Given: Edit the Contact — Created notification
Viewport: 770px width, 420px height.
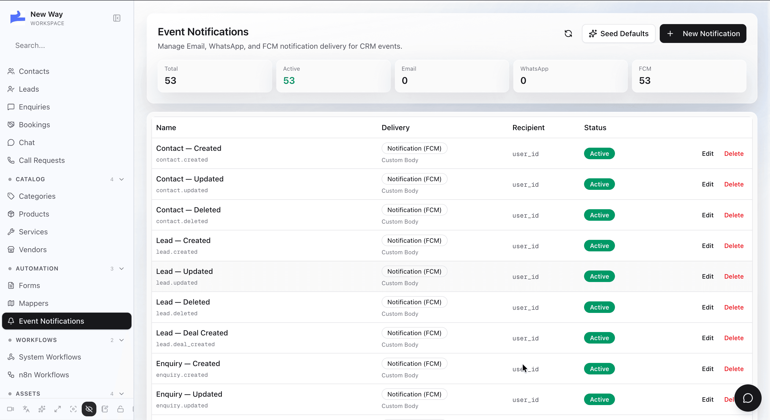Looking at the screenshot, I should click(707, 154).
